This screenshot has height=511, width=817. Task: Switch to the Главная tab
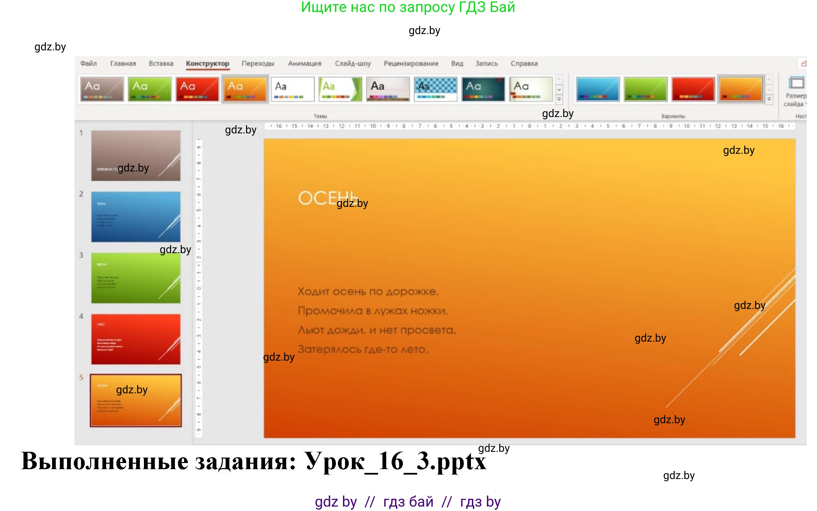(123, 64)
